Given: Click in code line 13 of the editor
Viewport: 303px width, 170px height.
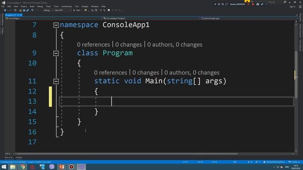Looking at the screenshot, I should pyautogui.click(x=176, y=102).
